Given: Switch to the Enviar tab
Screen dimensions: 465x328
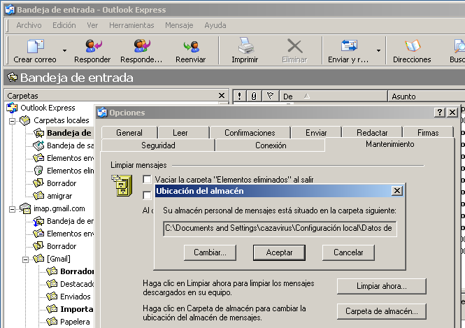Looking at the screenshot, I should [316, 133].
